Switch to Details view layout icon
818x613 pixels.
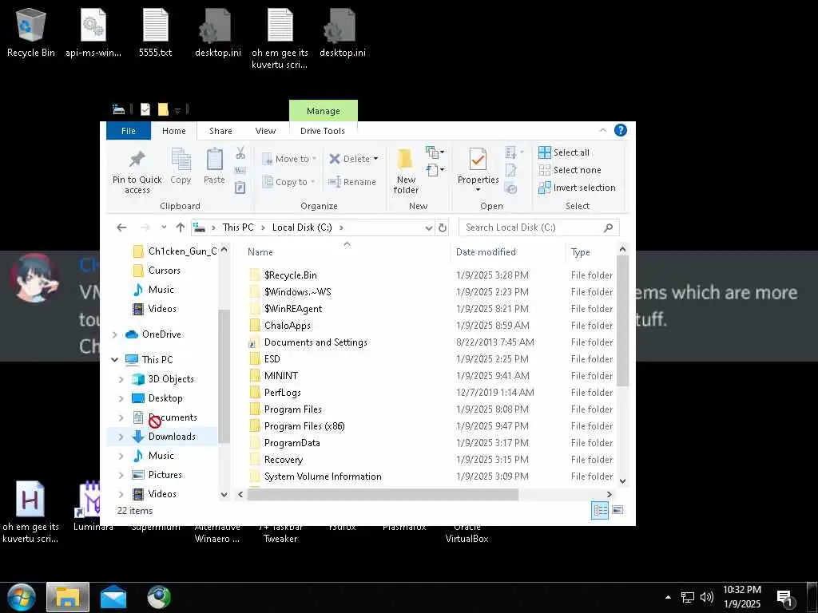599,510
